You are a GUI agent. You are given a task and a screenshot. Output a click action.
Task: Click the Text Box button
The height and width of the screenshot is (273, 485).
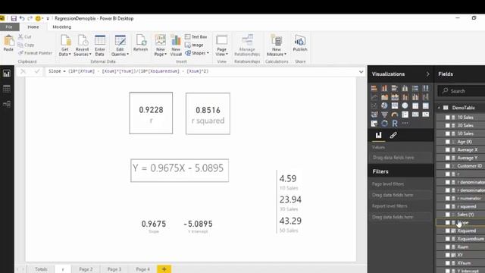tap(196, 37)
